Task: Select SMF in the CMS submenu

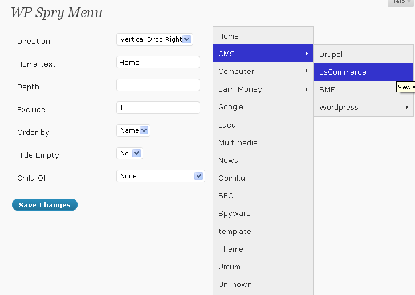Action: click(363, 89)
